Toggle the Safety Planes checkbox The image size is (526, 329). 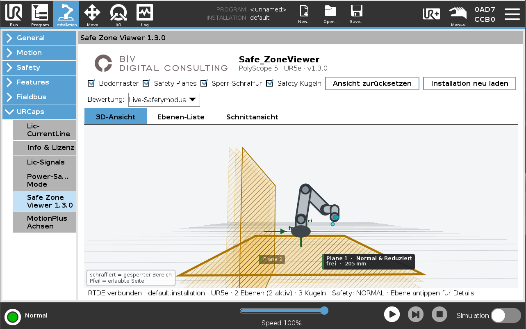(146, 83)
